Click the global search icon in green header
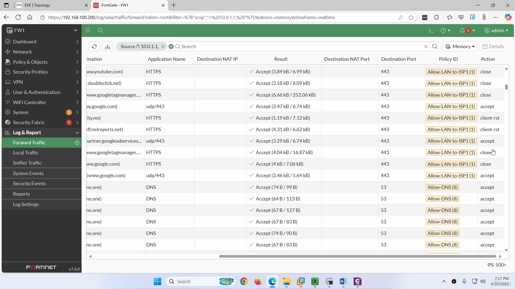 [101, 31]
